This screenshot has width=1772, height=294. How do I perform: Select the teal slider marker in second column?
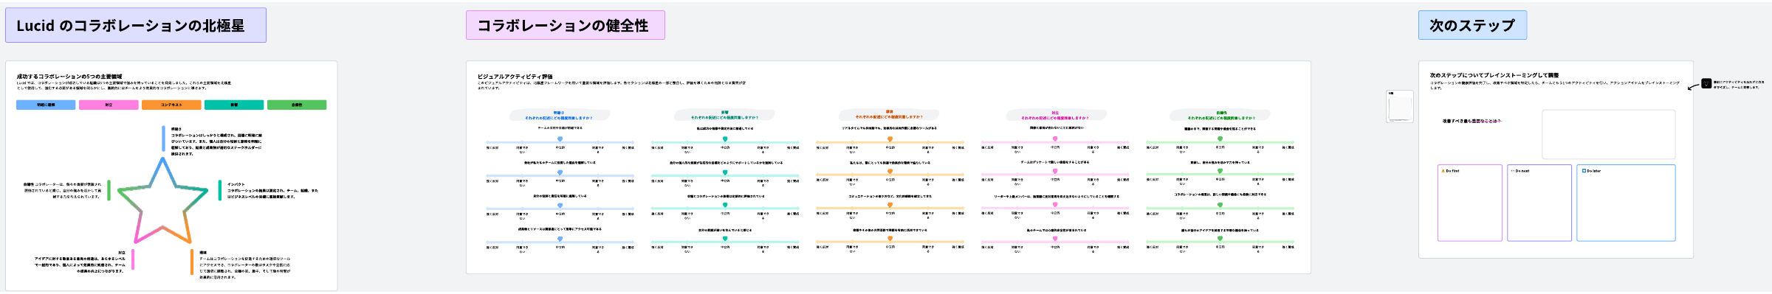point(725,139)
